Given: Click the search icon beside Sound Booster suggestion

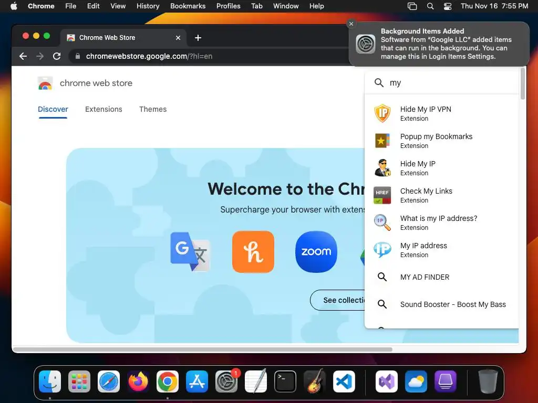Looking at the screenshot, I should tap(382, 304).
